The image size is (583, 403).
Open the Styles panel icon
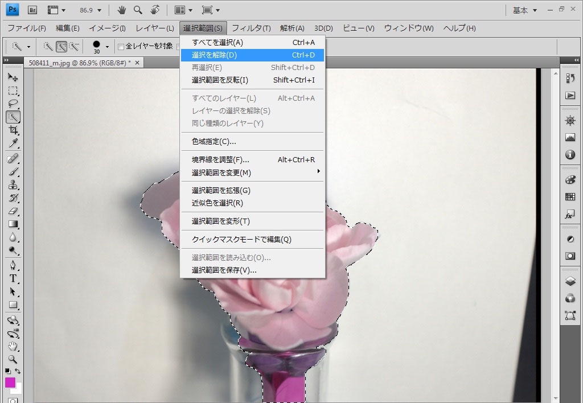click(x=570, y=215)
